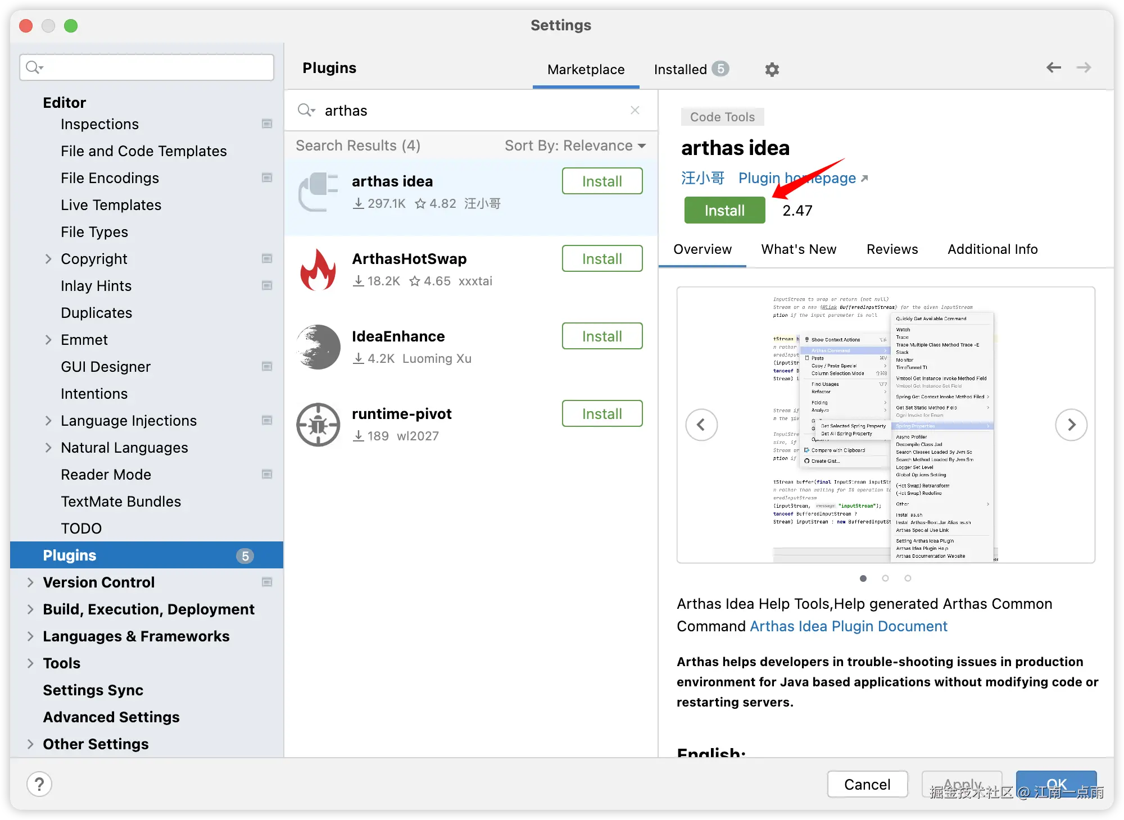The width and height of the screenshot is (1124, 820).
Task: Click the ArthasHotSwap flame icon
Action: pyautogui.click(x=318, y=270)
